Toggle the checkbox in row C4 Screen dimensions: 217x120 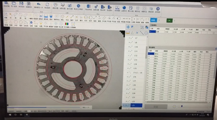[x=210, y=60]
